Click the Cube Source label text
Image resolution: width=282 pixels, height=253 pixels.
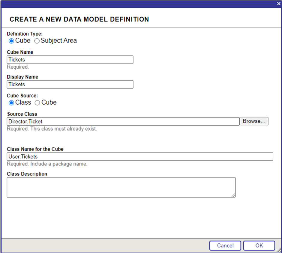(x=22, y=96)
